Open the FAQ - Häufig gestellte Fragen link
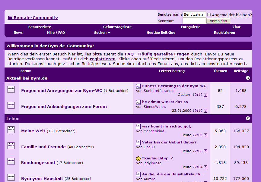Screen dimensions: 261x182 coord(157,54)
